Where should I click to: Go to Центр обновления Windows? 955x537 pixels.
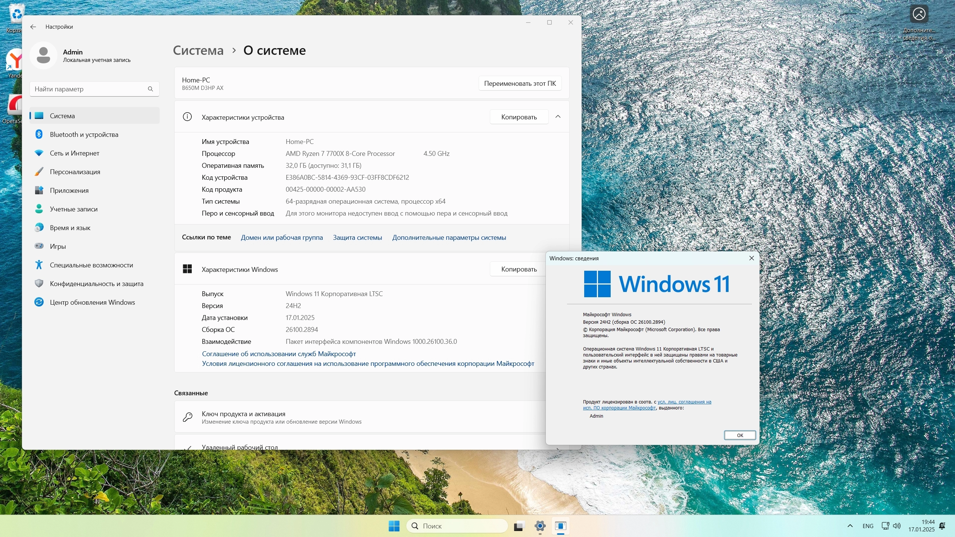[92, 302]
